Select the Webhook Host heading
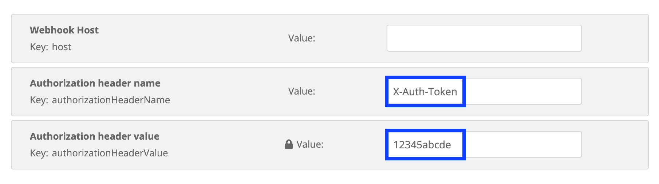Screen dimensions: 659x184 tap(64, 30)
